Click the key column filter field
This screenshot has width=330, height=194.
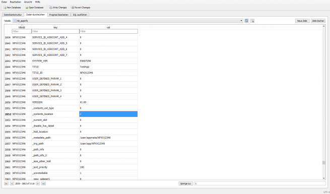pos(55,31)
